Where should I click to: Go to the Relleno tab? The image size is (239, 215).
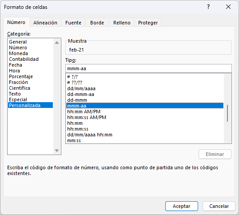pyautogui.click(x=122, y=23)
